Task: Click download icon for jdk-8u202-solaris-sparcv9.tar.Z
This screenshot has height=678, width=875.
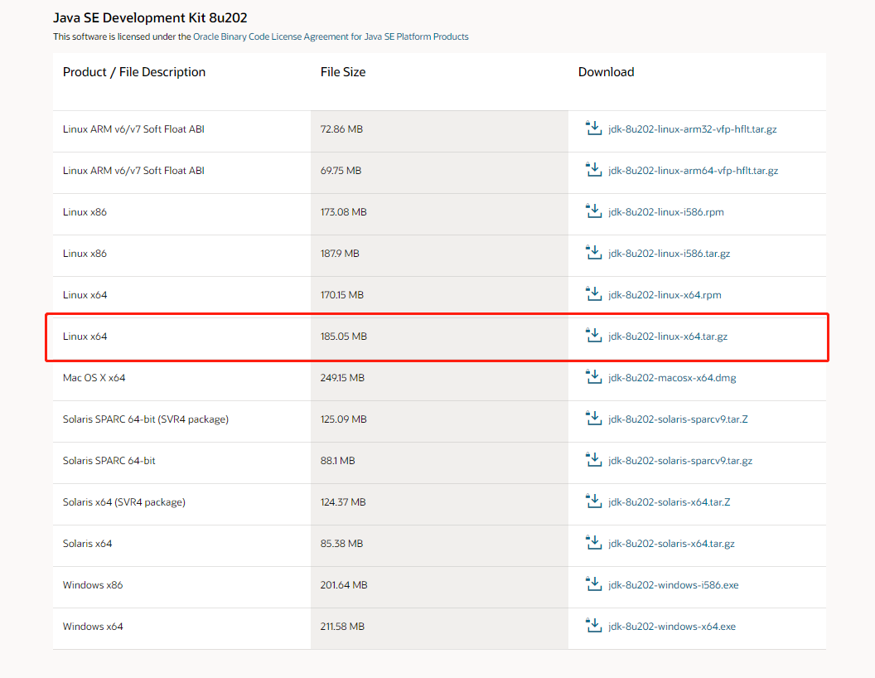Action: point(593,419)
